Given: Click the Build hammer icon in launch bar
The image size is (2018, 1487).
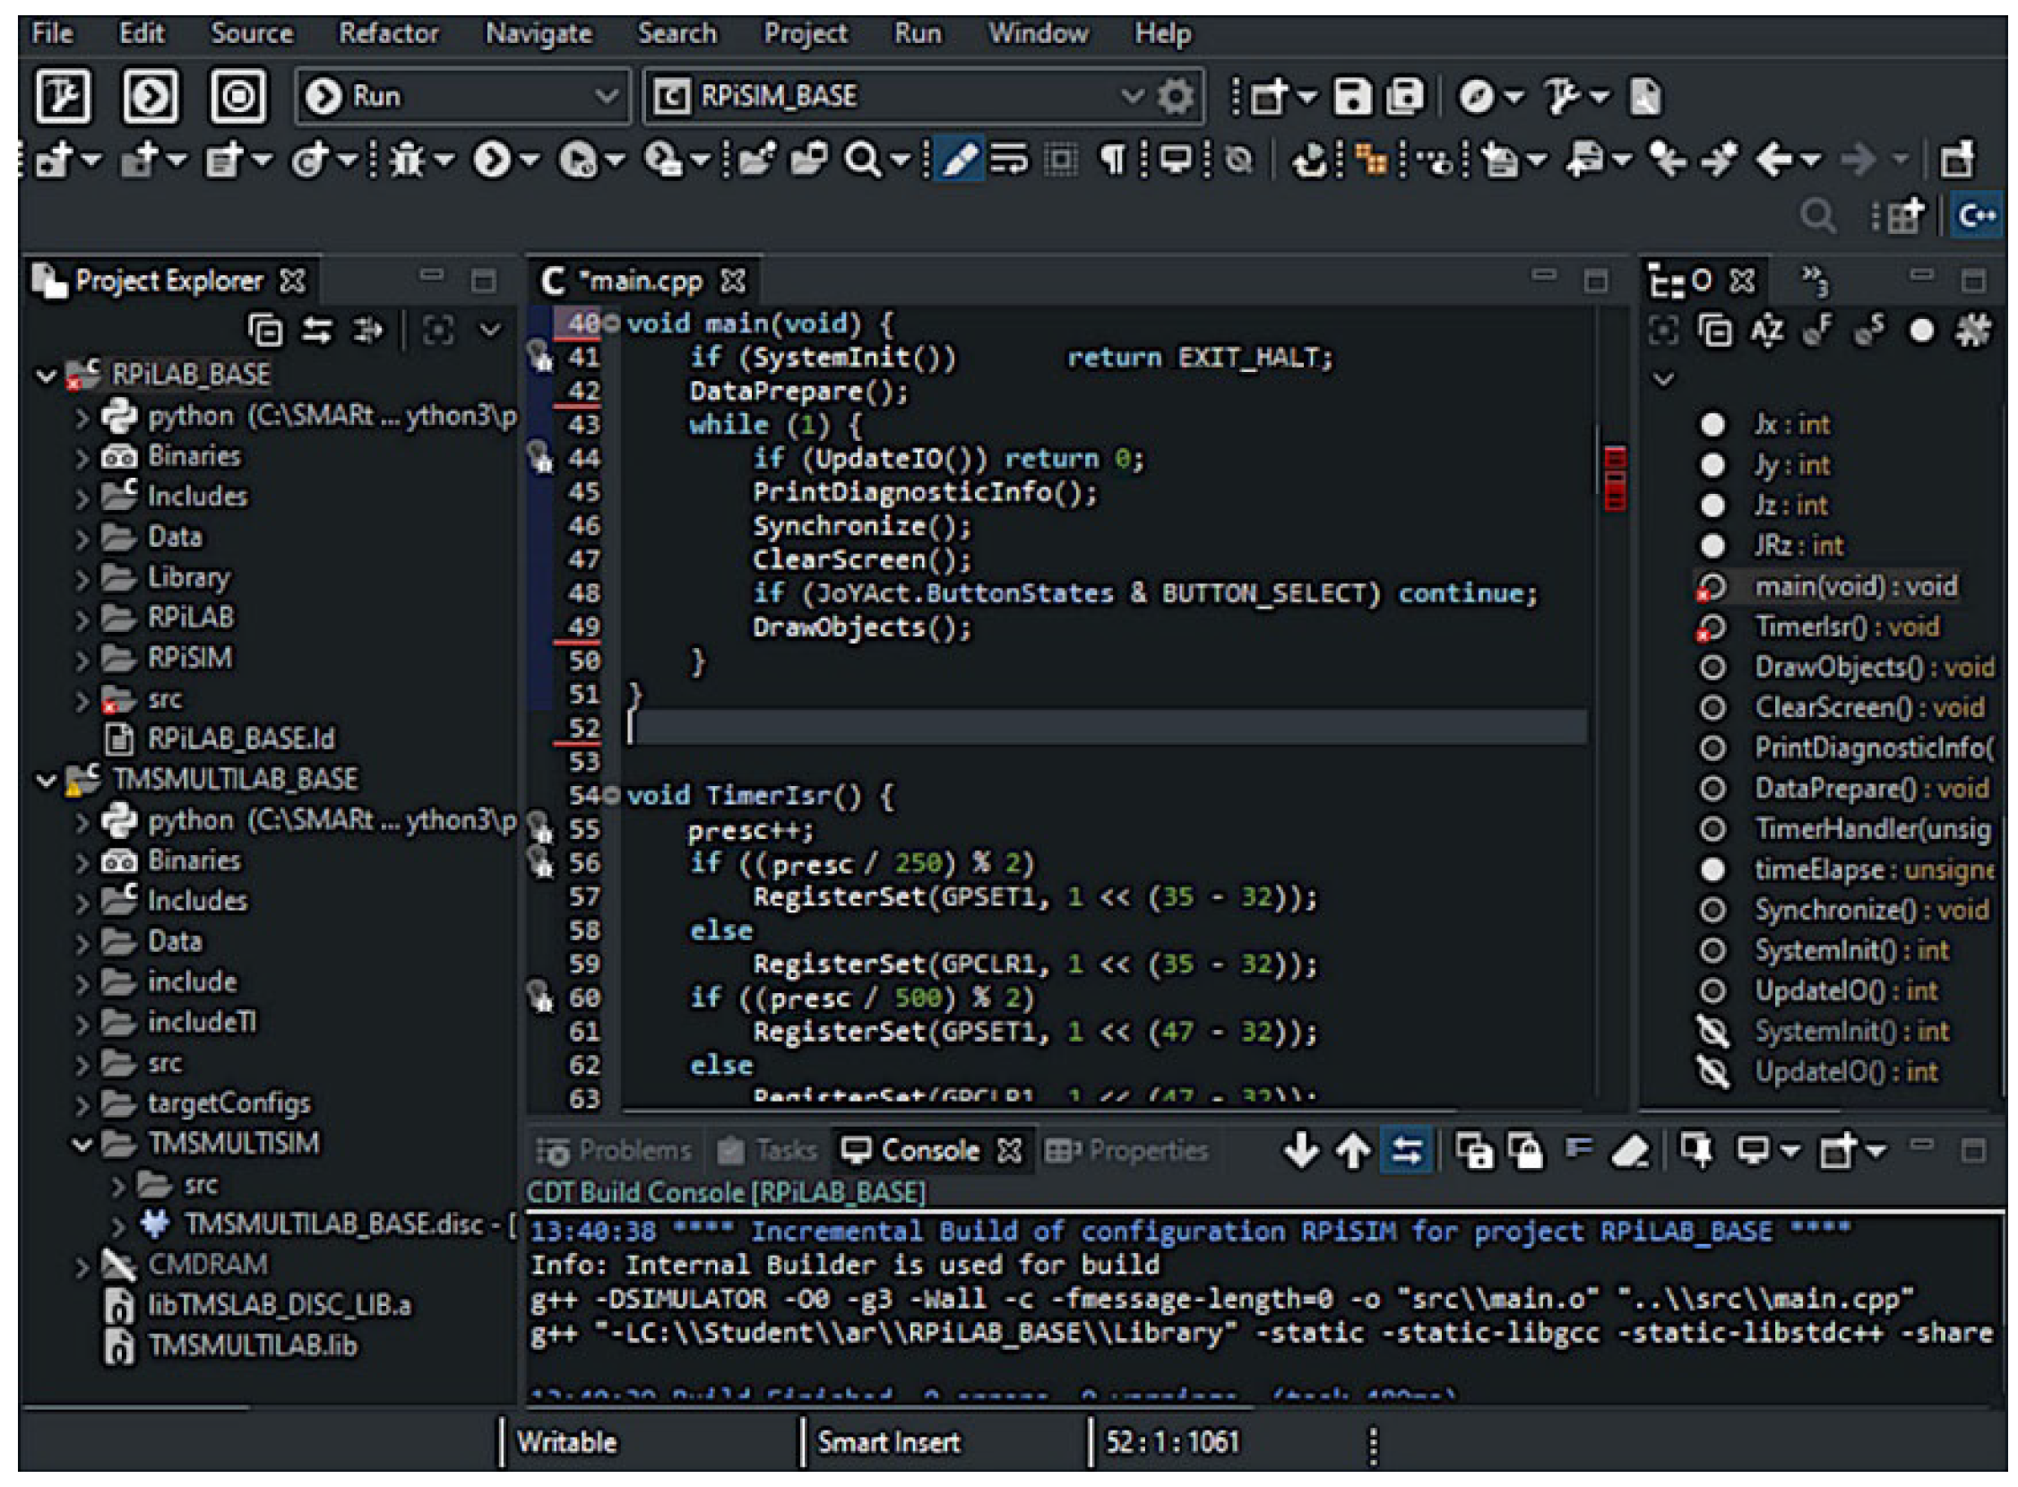Looking at the screenshot, I should pyautogui.click(x=63, y=95).
